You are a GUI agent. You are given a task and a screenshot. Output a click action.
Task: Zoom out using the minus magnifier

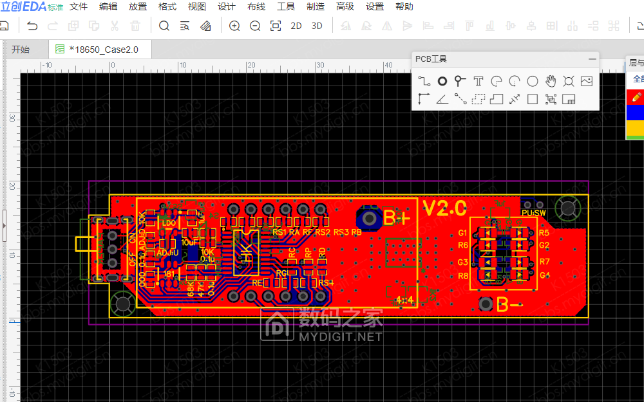[x=255, y=26]
